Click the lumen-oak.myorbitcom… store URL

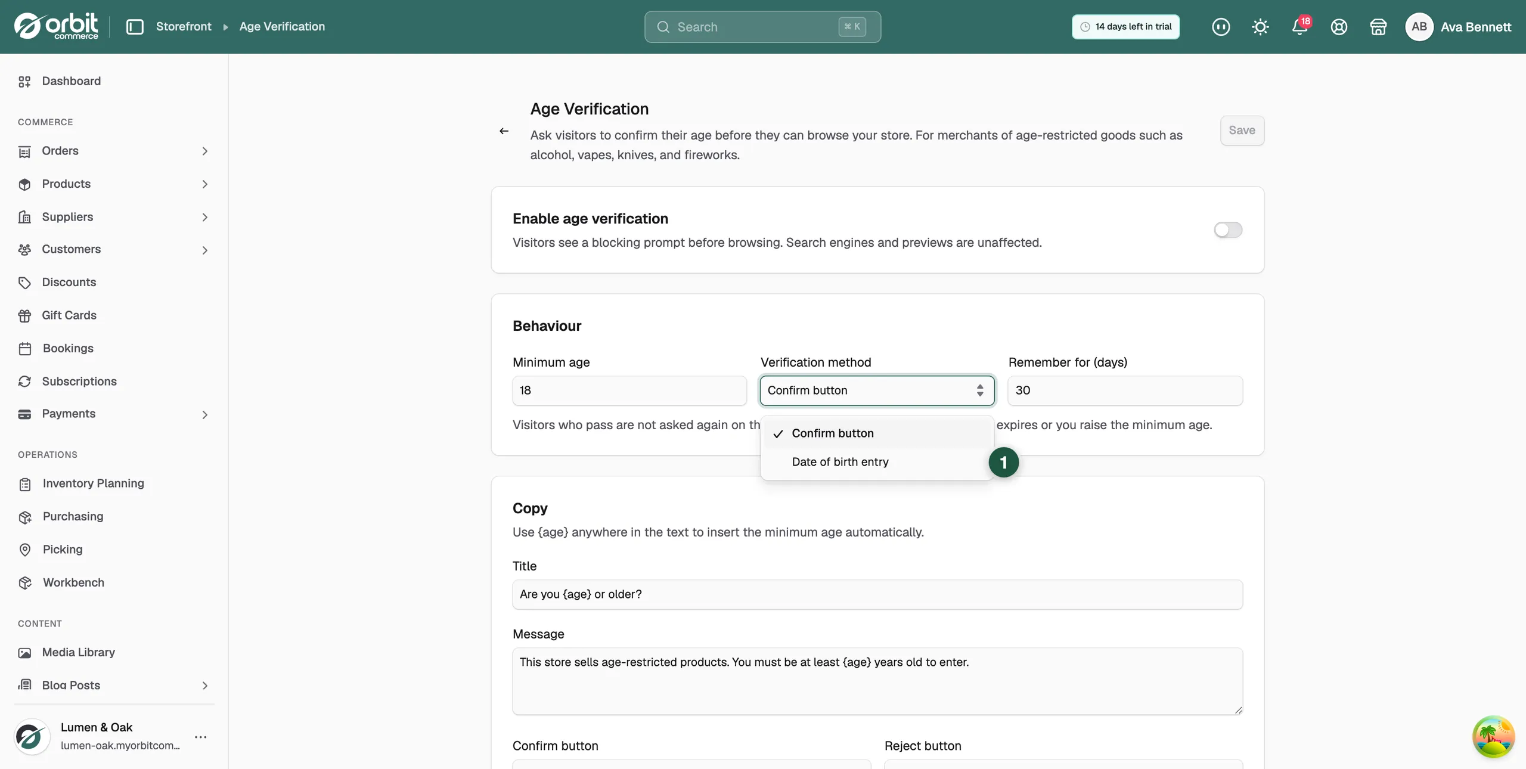click(x=120, y=746)
